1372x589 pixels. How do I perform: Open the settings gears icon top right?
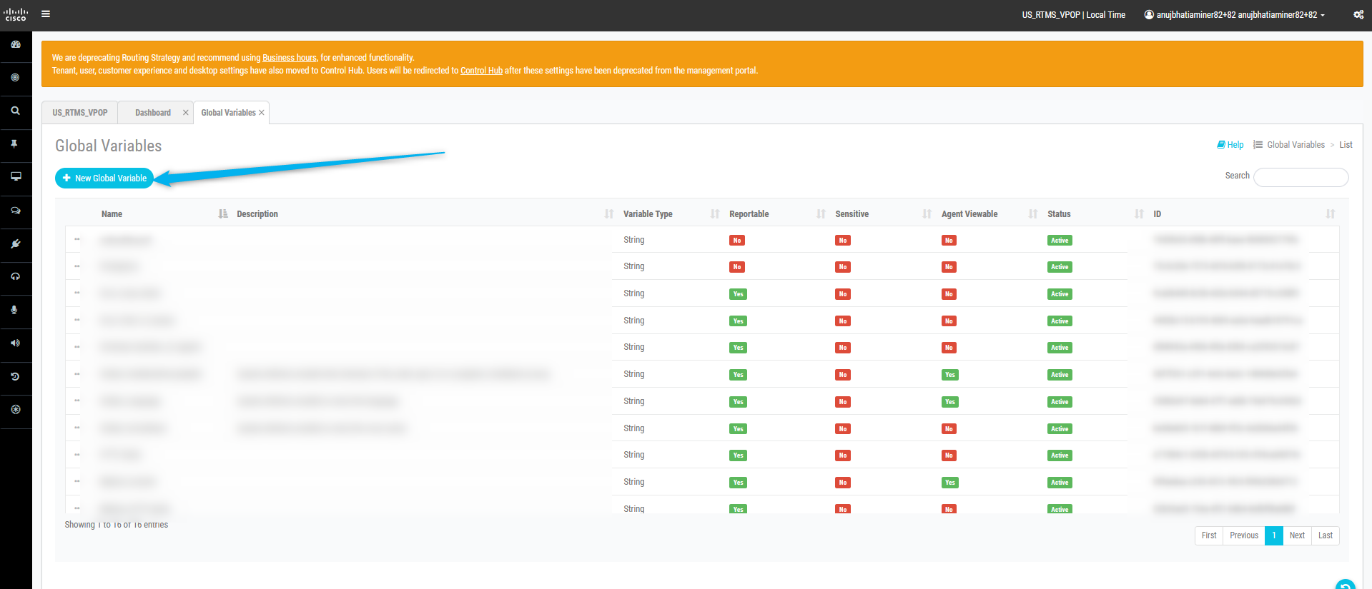[x=1358, y=14]
